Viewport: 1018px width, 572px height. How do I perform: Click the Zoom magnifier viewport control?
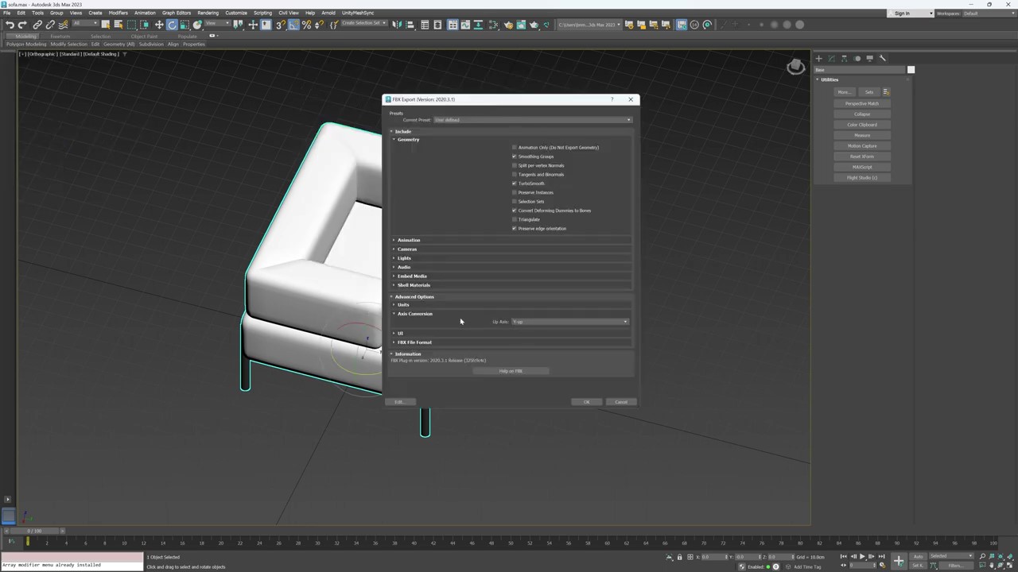point(982,556)
